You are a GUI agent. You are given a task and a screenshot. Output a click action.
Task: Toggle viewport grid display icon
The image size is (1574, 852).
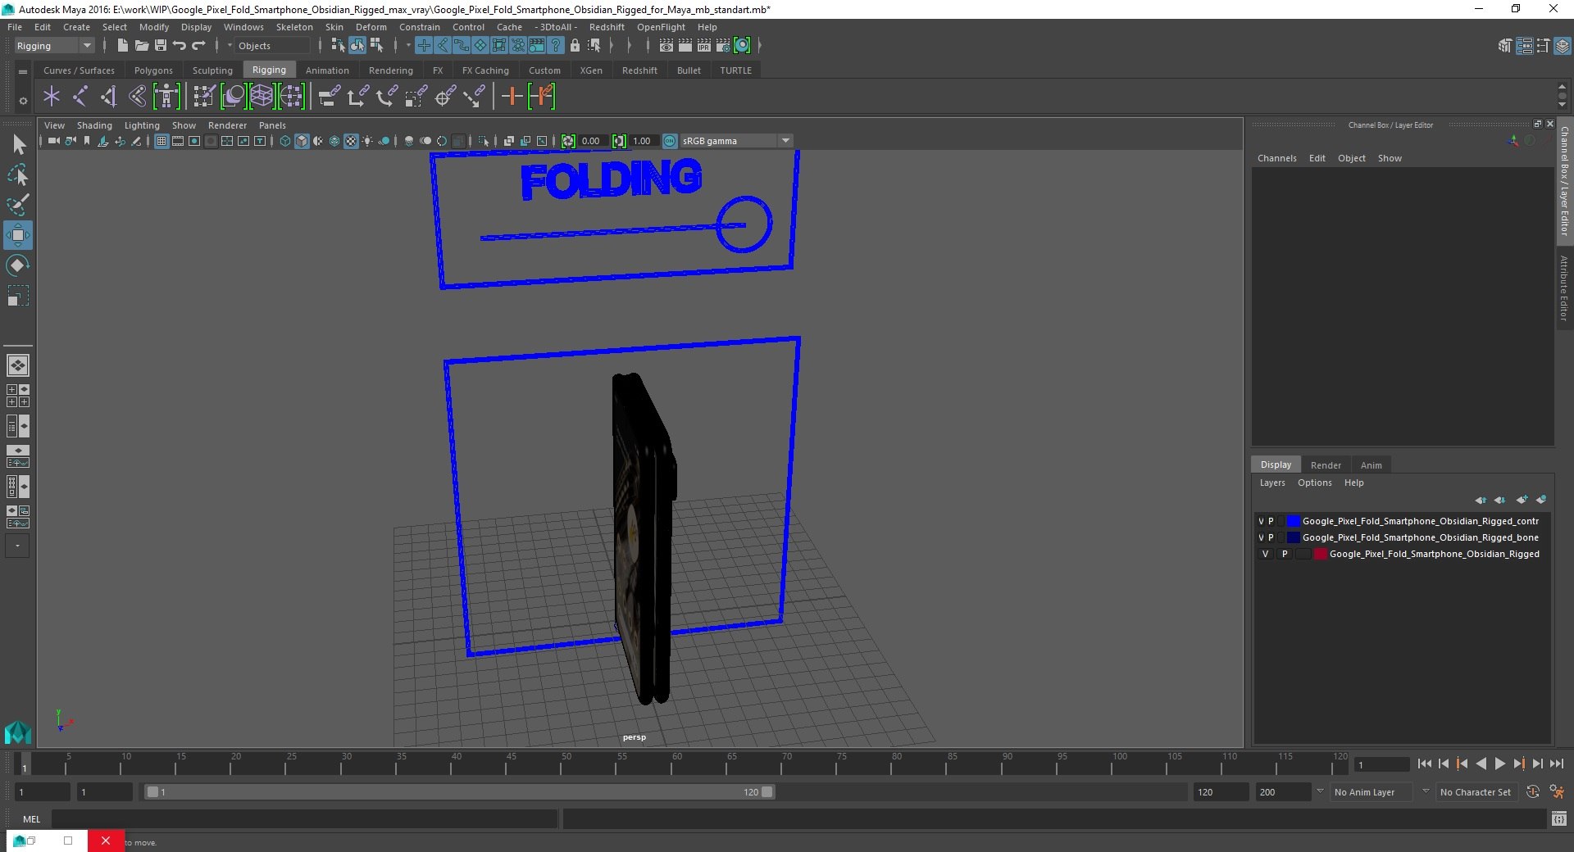tap(161, 141)
